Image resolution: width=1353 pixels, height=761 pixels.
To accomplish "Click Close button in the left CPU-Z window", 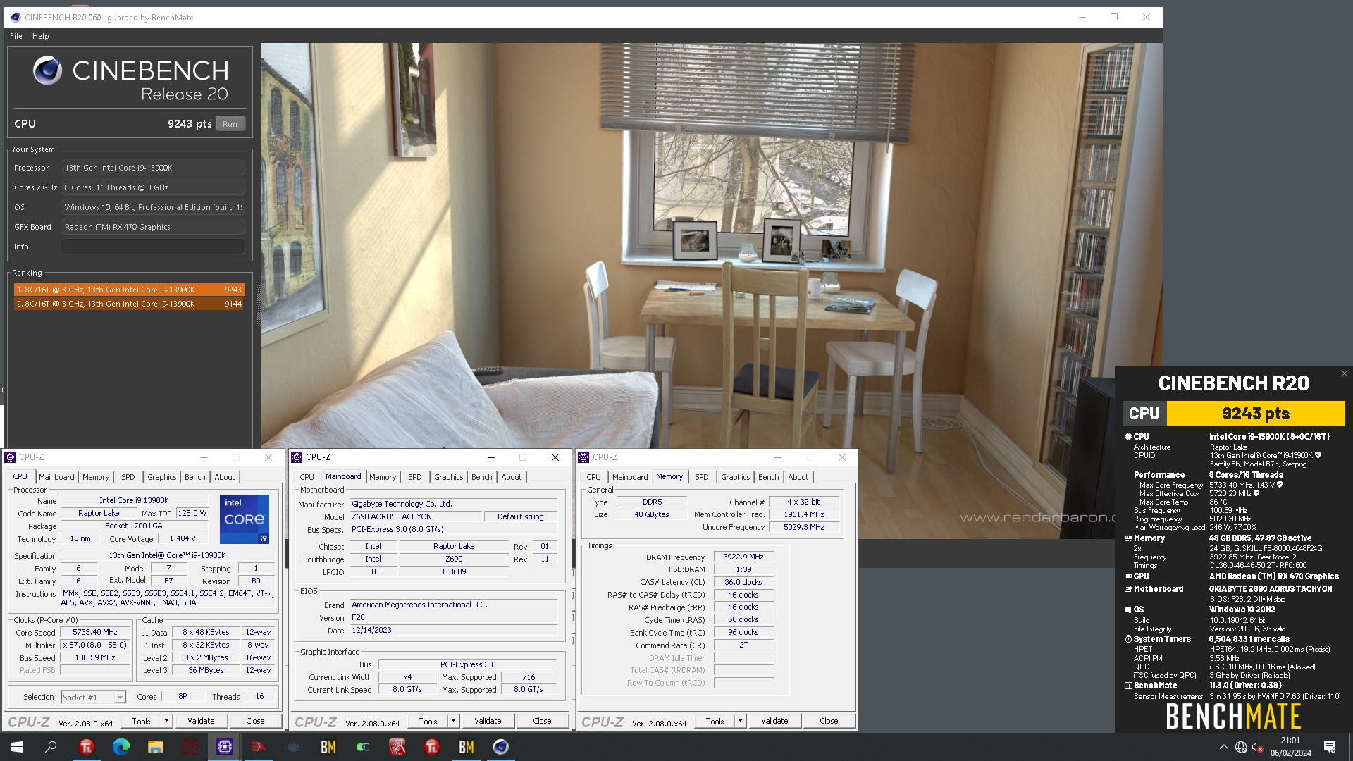I will (255, 721).
